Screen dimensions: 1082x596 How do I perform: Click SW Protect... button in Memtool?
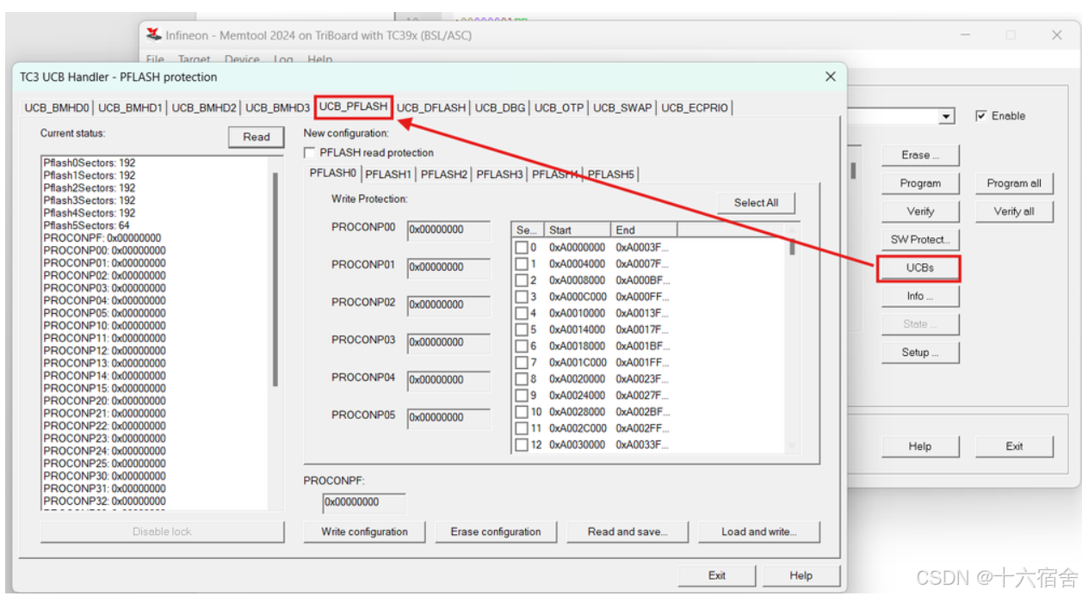(x=920, y=239)
